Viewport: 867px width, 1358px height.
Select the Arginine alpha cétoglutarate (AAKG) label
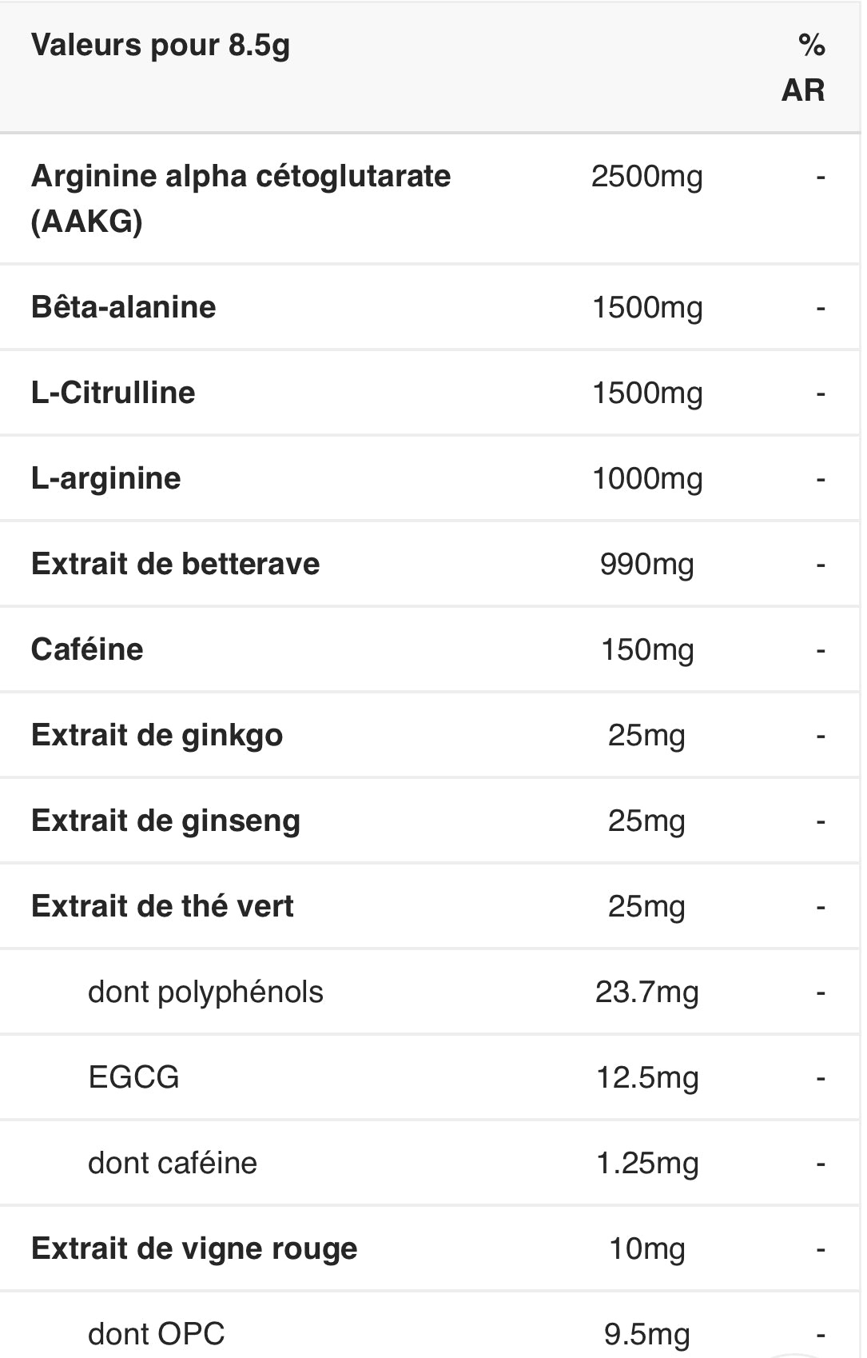coord(241,198)
